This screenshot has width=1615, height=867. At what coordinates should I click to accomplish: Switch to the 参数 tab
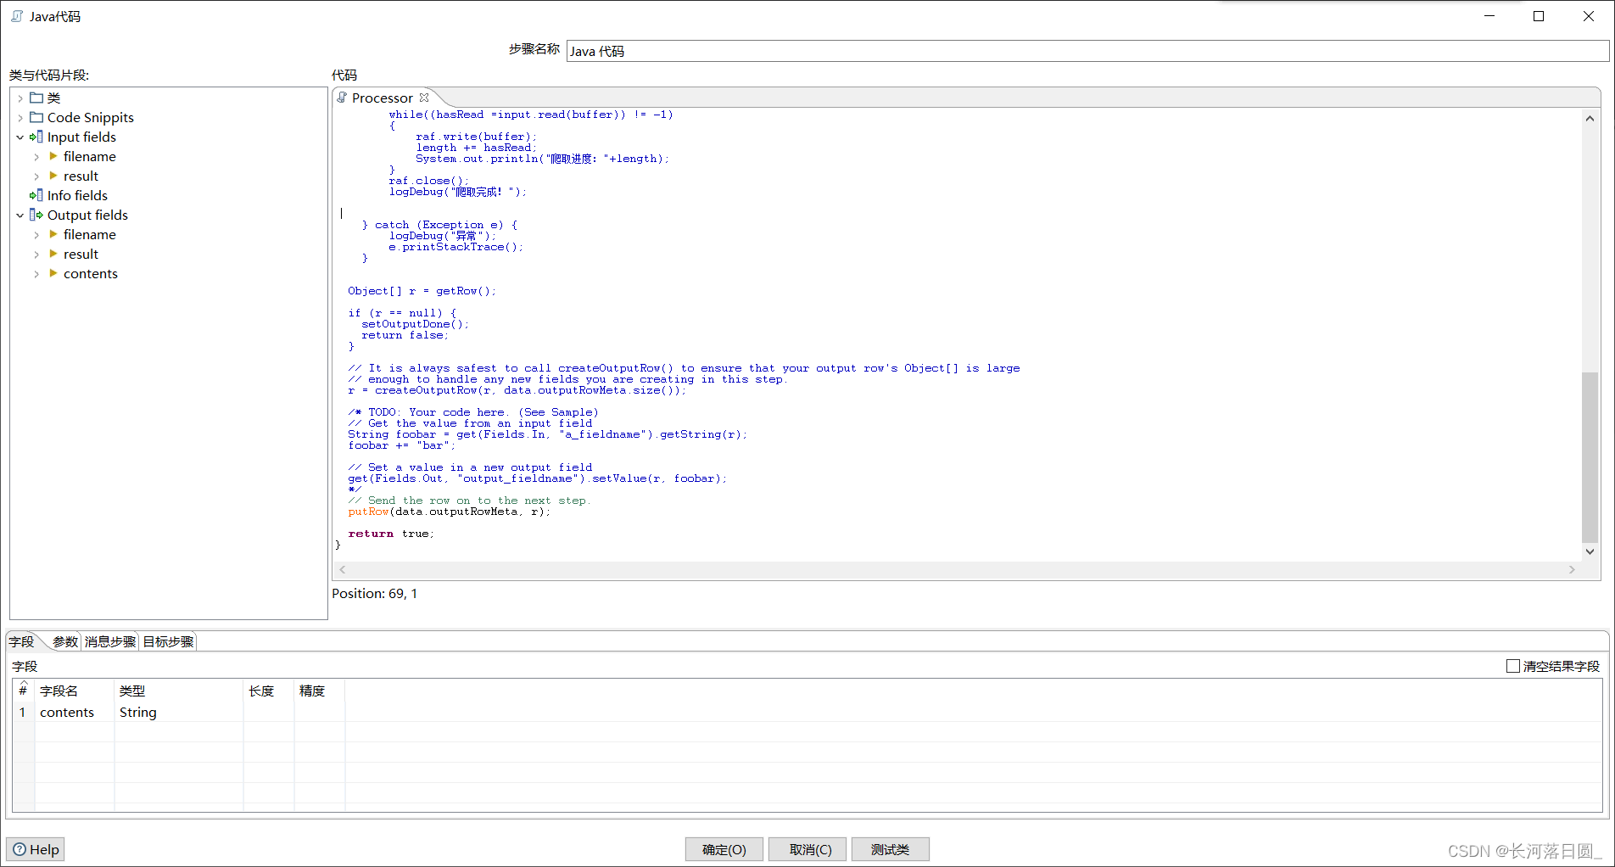point(64,641)
